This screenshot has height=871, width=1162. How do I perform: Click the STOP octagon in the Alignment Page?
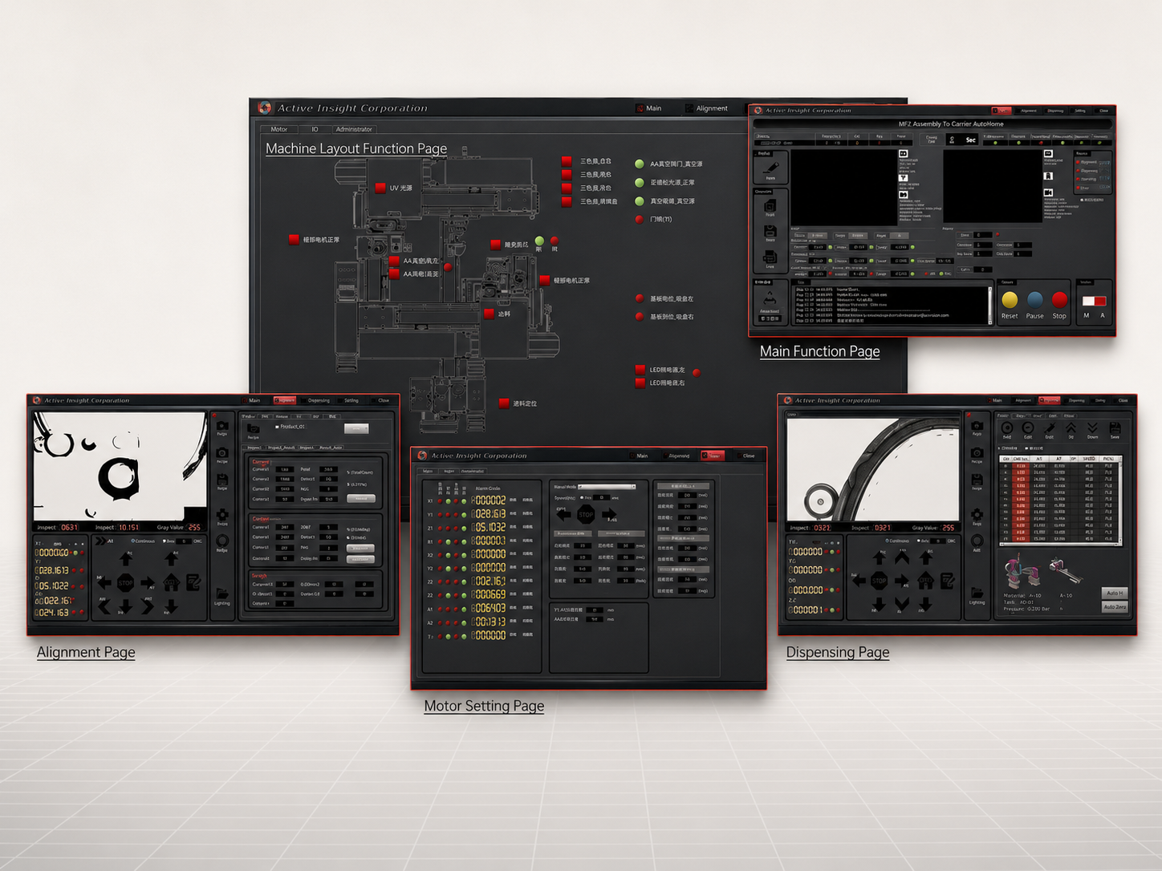click(x=125, y=583)
